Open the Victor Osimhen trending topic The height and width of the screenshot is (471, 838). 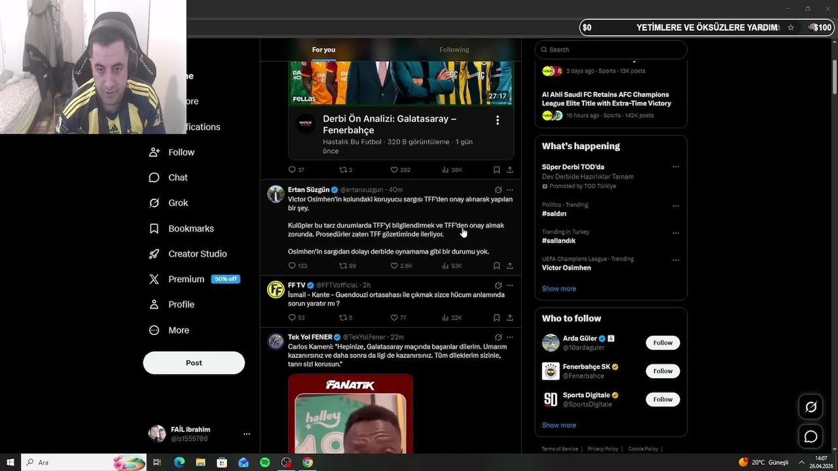pyautogui.click(x=566, y=268)
